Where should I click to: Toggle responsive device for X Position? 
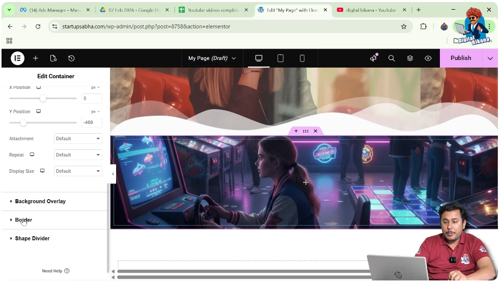[x=38, y=87]
